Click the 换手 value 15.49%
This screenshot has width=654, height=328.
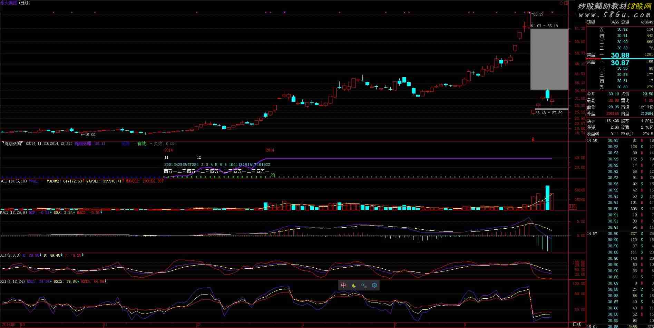click(x=613, y=121)
